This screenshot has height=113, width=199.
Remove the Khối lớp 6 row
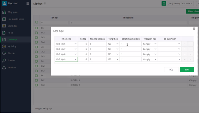tap(191, 44)
